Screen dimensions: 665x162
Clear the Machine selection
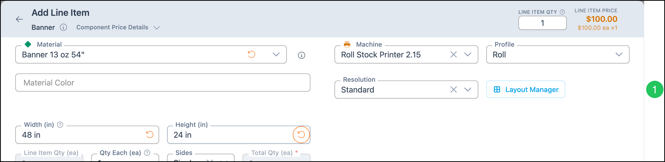pos(453,55)
